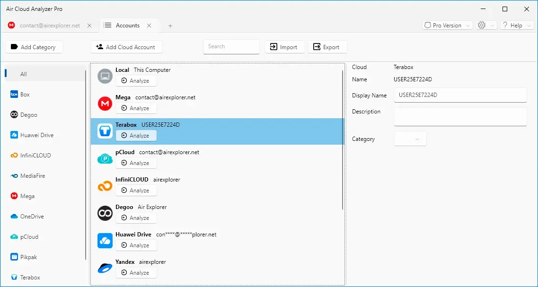Click the Search input field
This screenshot has height=287, width=538.
231,47
